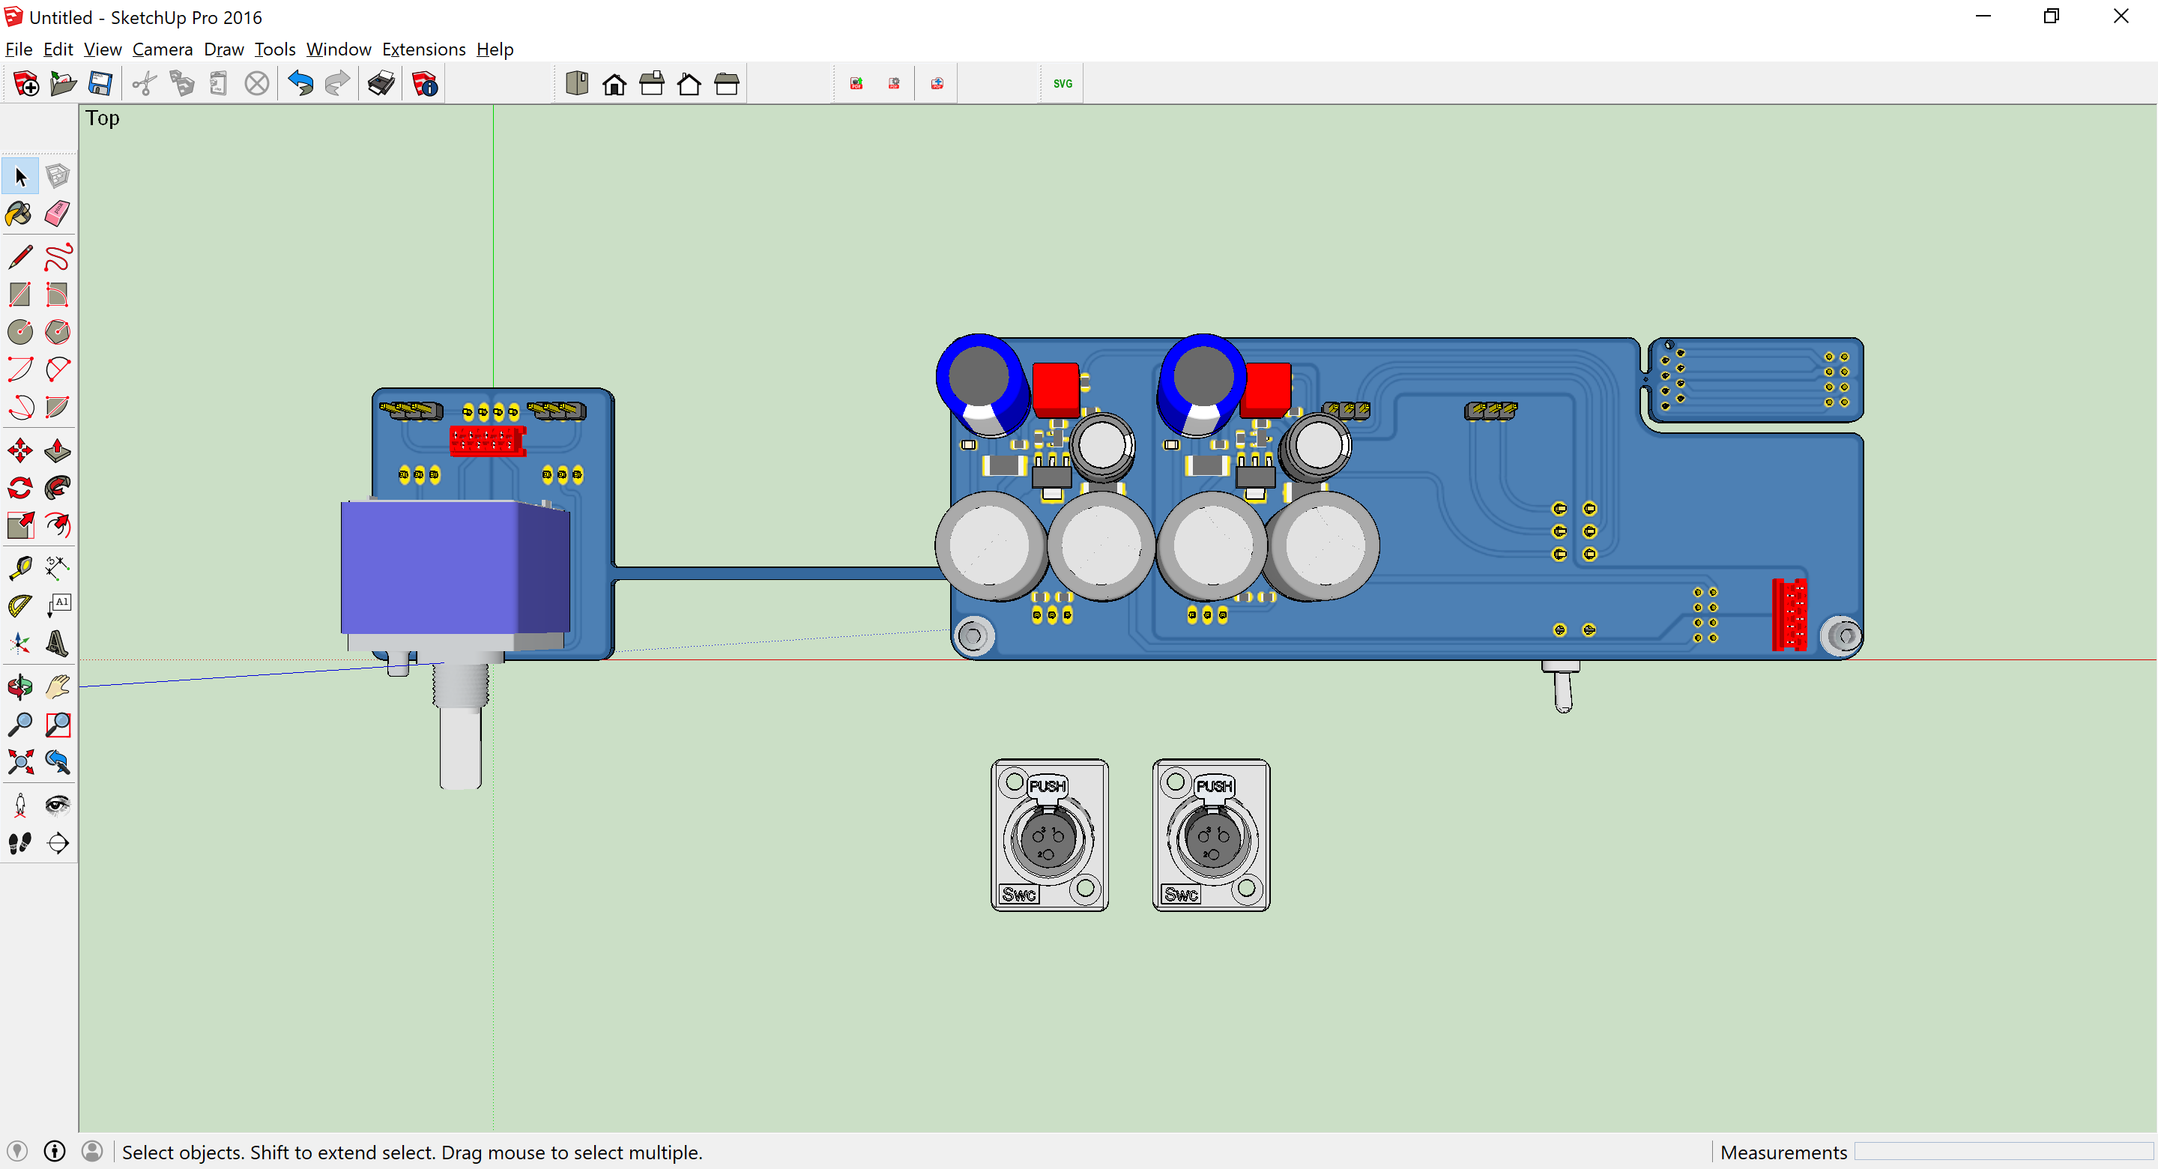Click the geo-location status icon
The image size is (2158, 1169).
[x=17, y=1152]
